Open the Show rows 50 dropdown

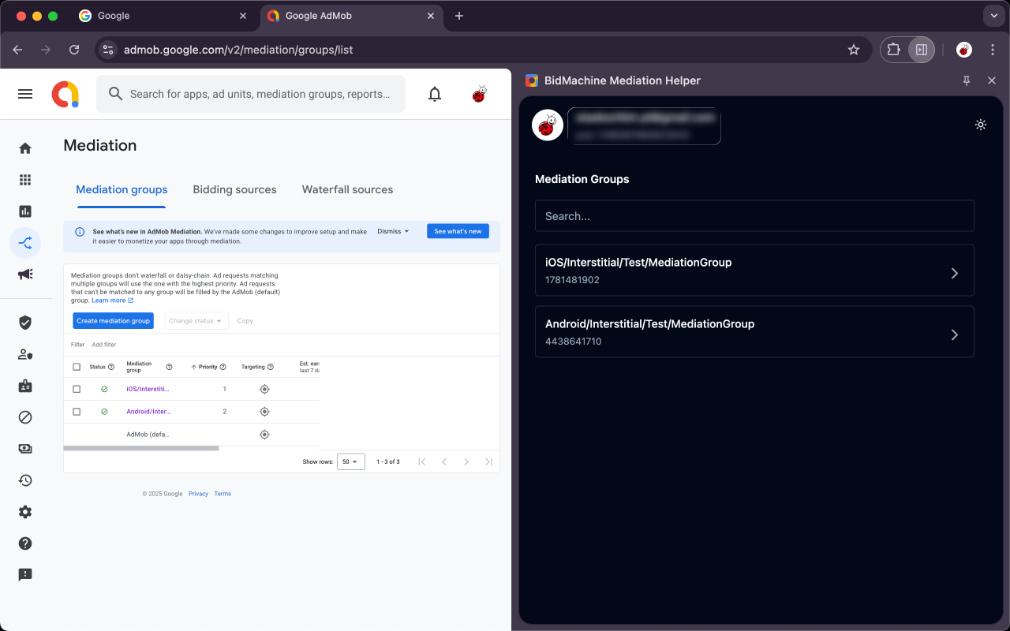coord(350,461)
